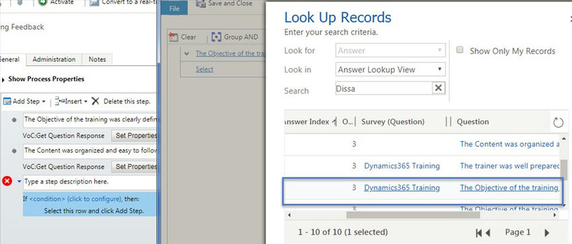Click the lookup horizontal scrollbar thumb
Viewport: 572px width, 244px height.
tap(413, 215)
